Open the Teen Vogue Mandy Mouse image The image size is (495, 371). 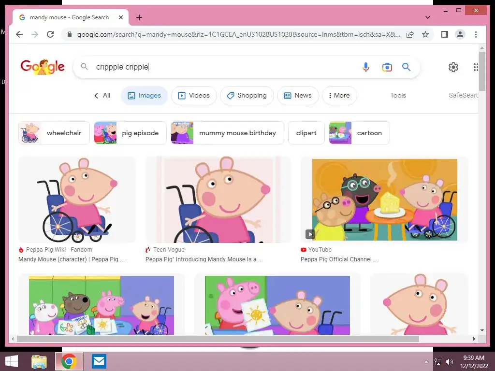click(218, 200)
